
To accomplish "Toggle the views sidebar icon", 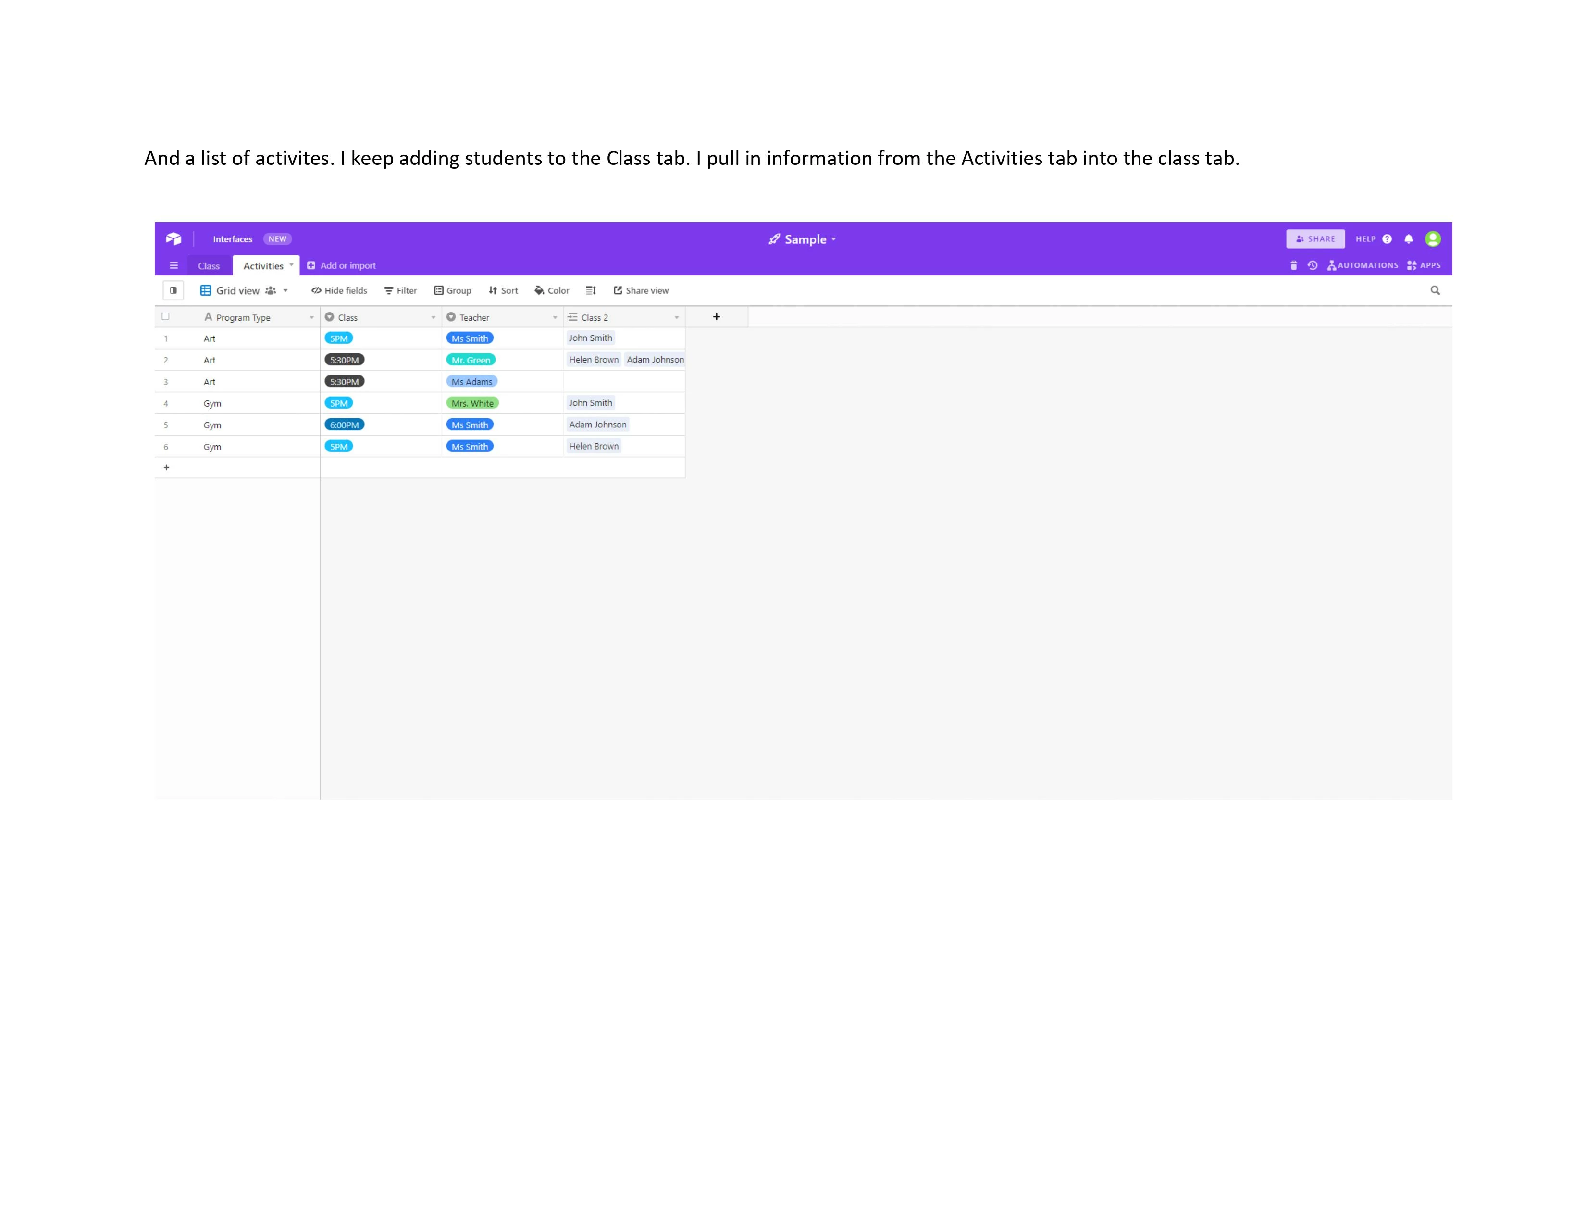I will [x=173, y=290].
